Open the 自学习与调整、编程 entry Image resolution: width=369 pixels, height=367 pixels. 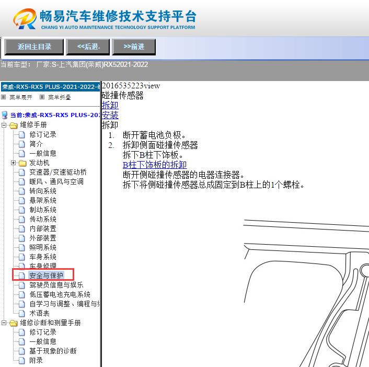click(65, 304)
